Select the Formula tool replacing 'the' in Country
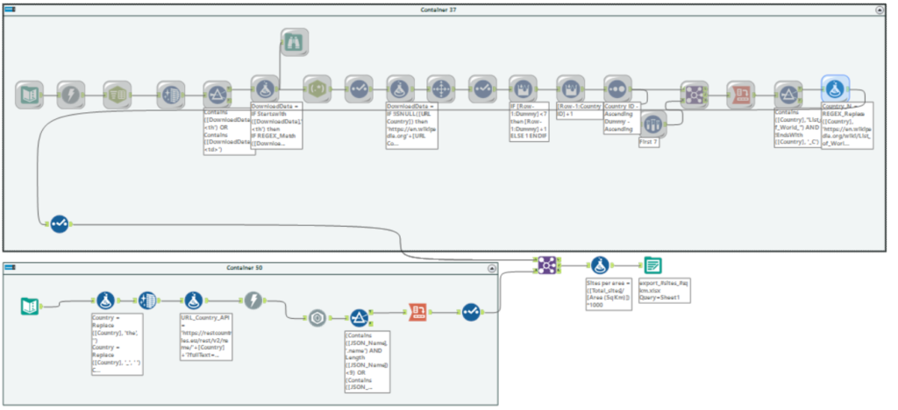Image resolution: width=898 pixels, height=410 pixels. pos(105,300)
